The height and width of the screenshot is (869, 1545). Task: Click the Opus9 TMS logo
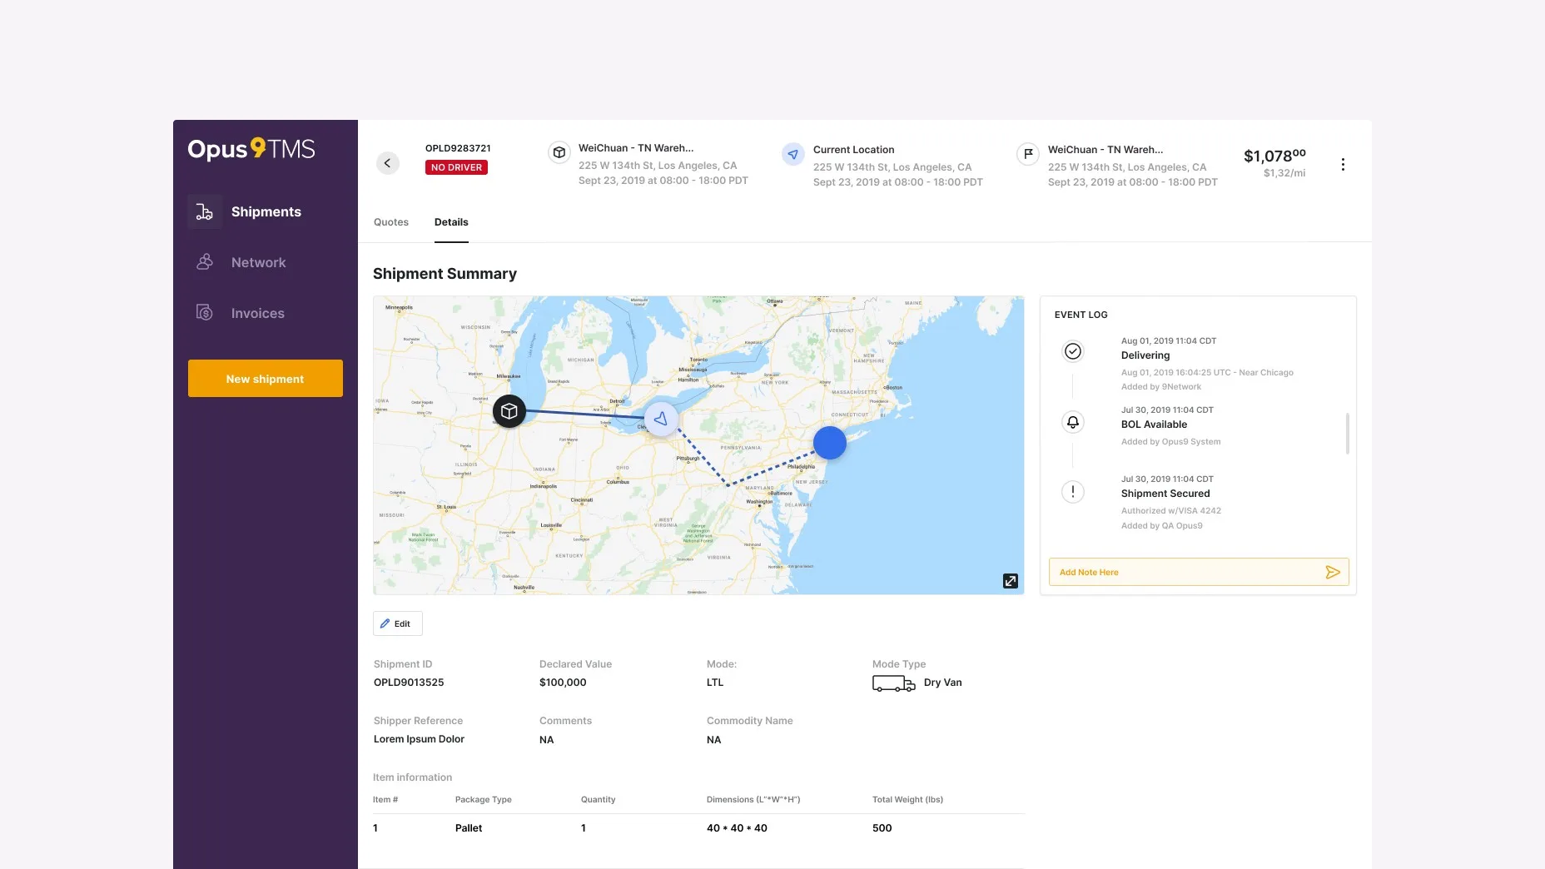251,149
